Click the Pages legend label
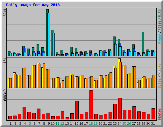This screenshot has width=163, height=127. tap(159, 39)
